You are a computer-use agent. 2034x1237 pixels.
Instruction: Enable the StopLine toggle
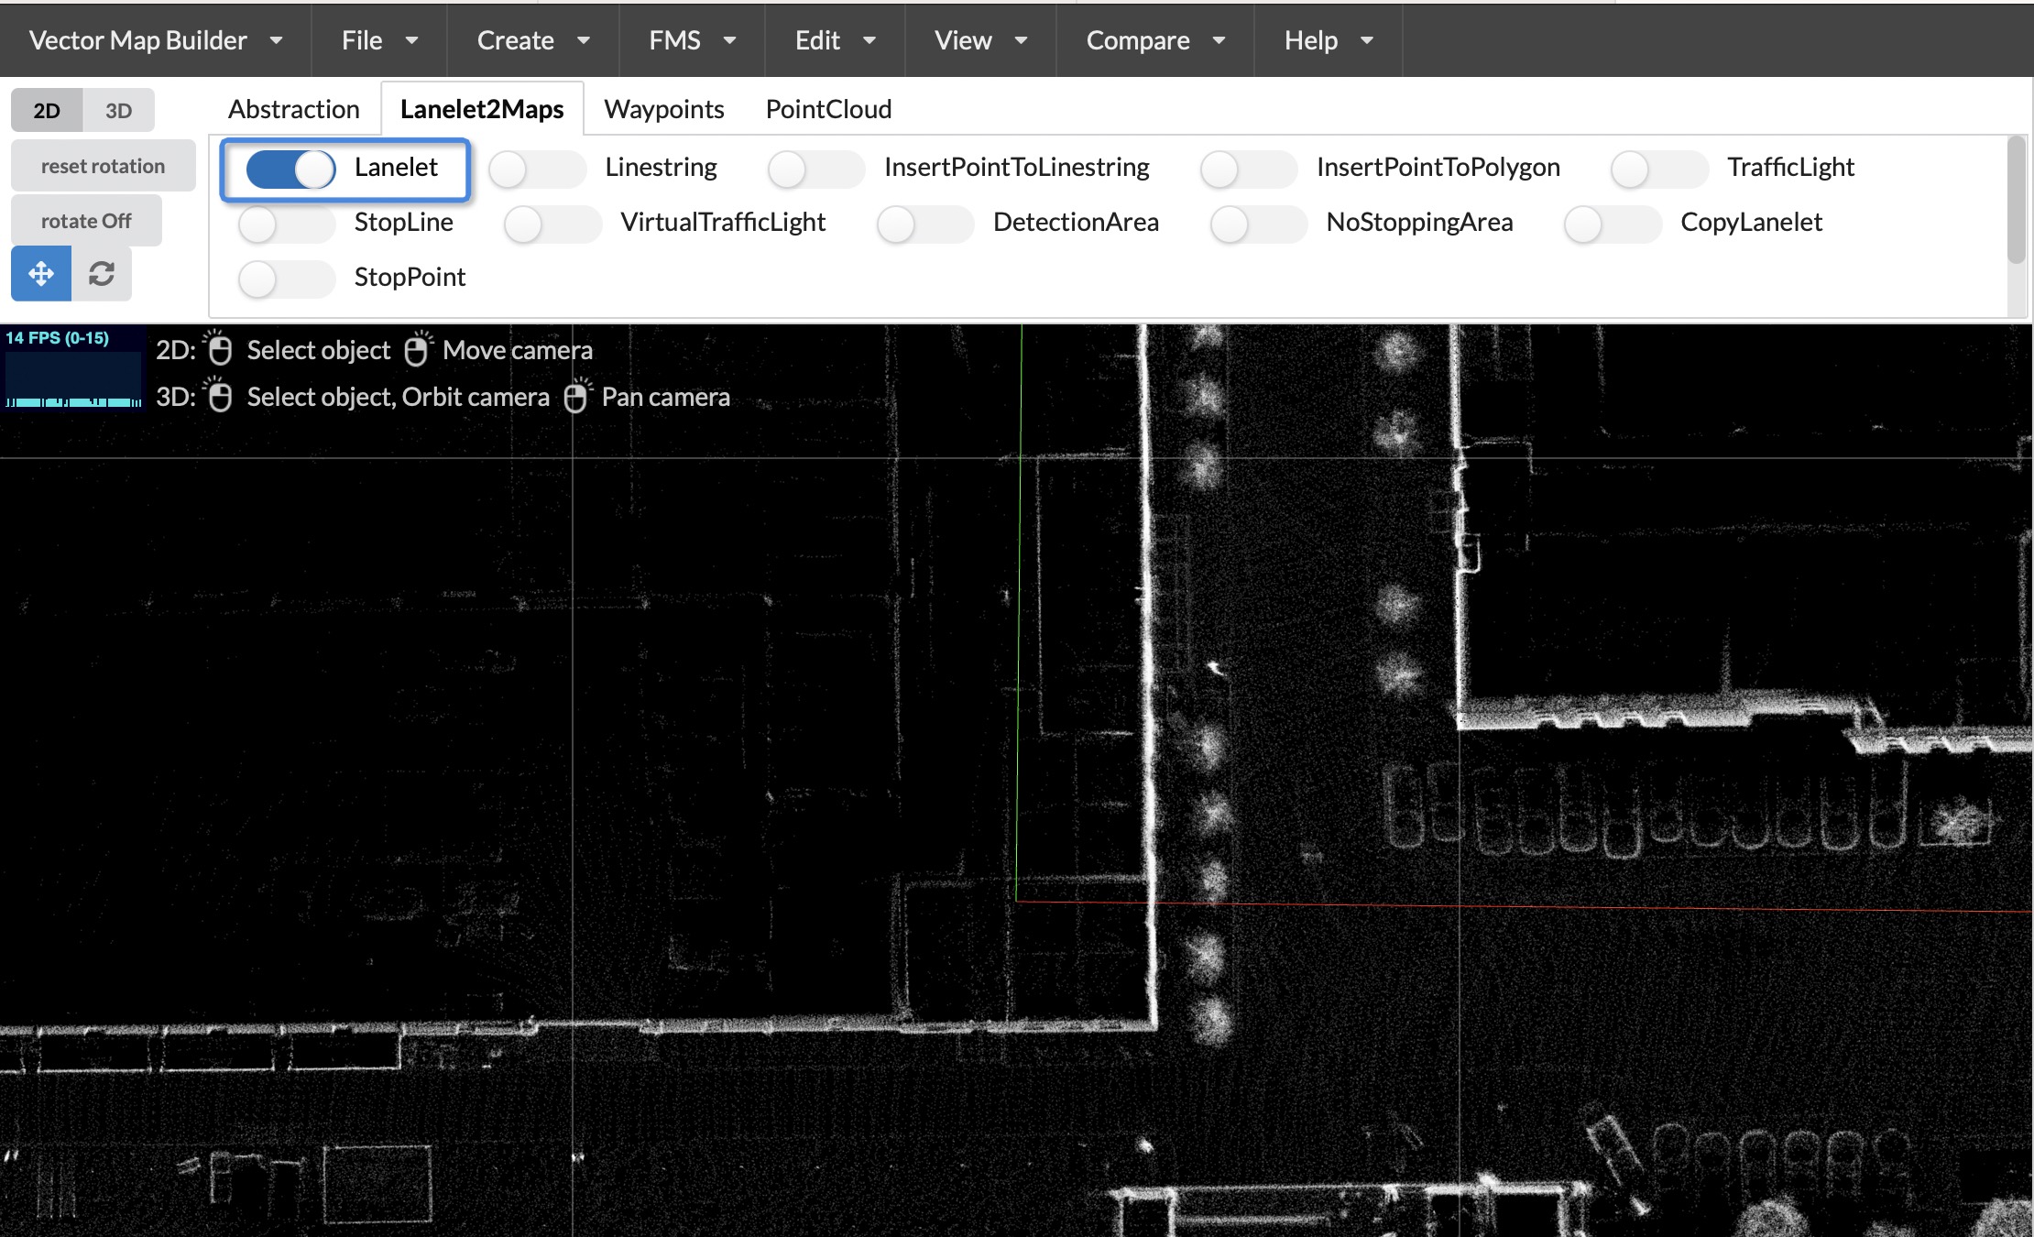coord(286,224)
